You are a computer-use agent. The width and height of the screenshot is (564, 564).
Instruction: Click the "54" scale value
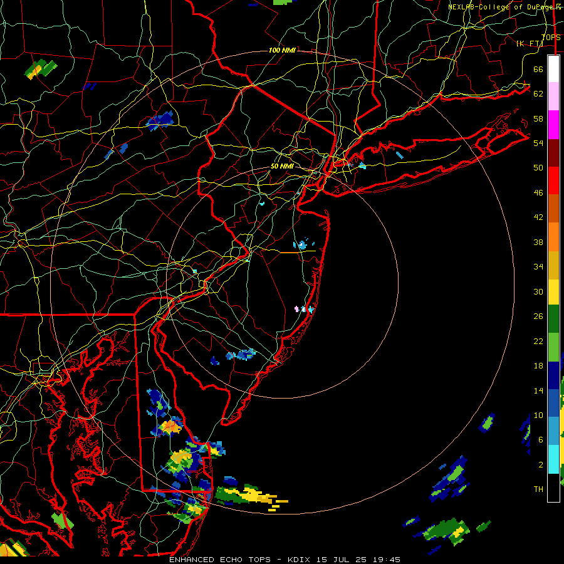[538, 143]
